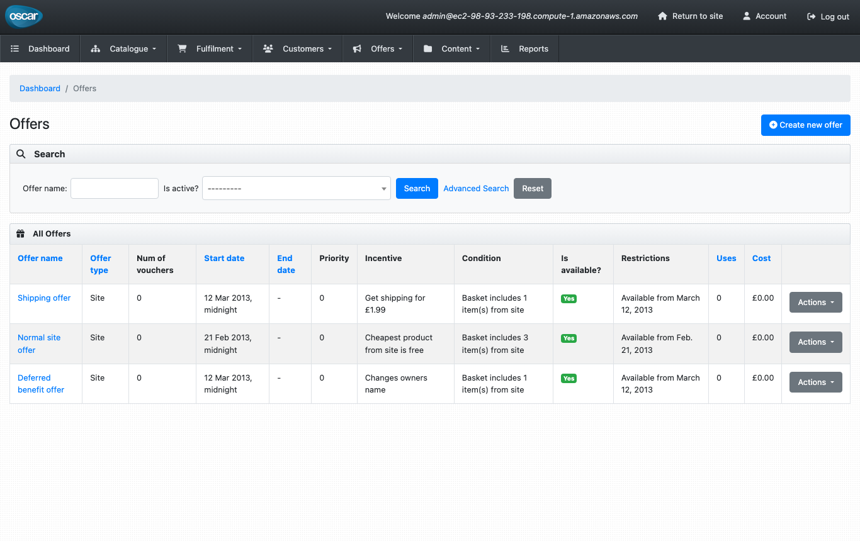Click the Offers megaphone icon

tap(357, 49)
